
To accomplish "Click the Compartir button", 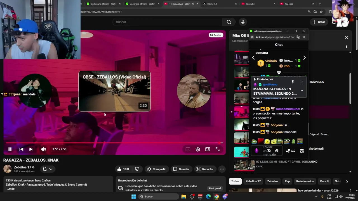I will click(156, 169).
